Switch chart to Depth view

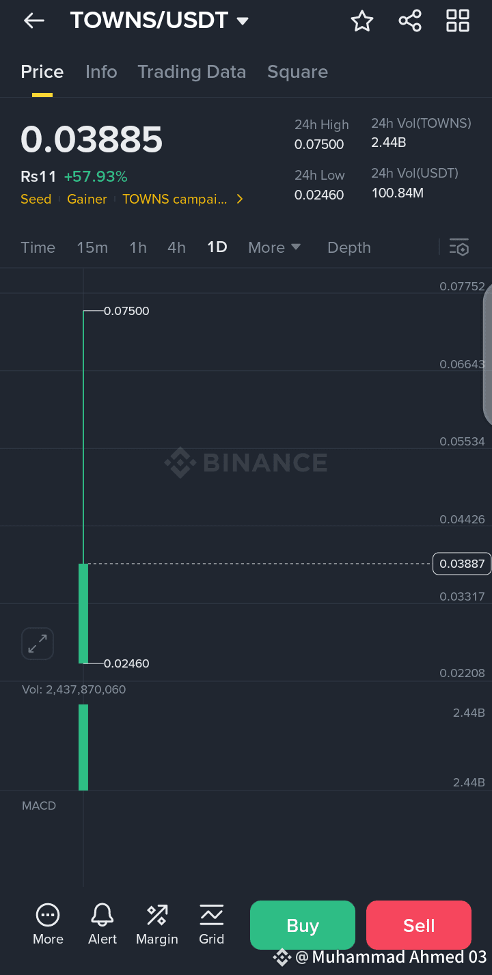click(348, 247)
